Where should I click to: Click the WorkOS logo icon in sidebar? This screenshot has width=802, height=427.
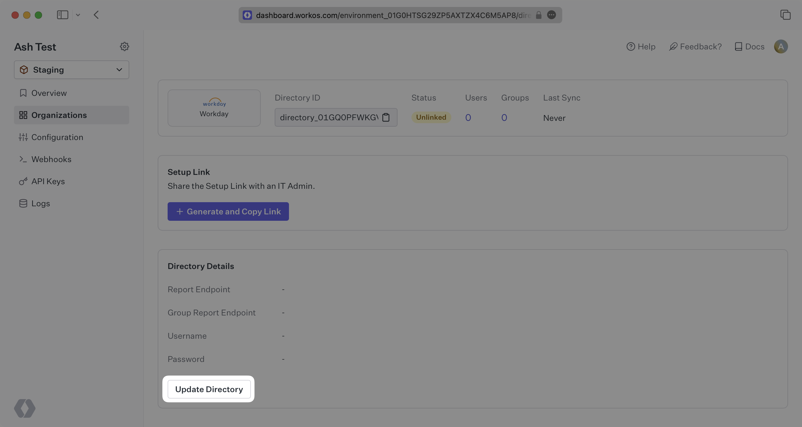coord(25,408)
